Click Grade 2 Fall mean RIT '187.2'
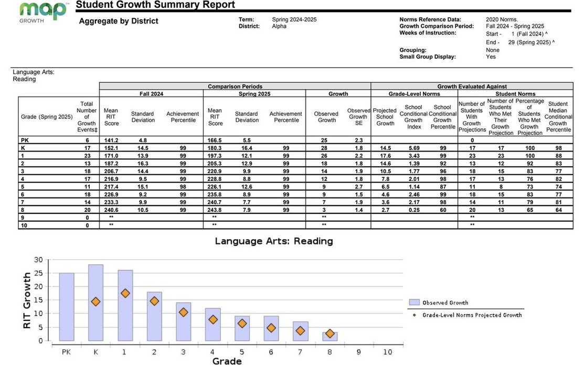The image size is (584, 367). 111,164
